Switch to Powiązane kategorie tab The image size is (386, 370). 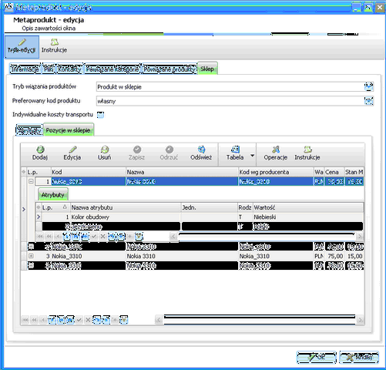(112, 69)
